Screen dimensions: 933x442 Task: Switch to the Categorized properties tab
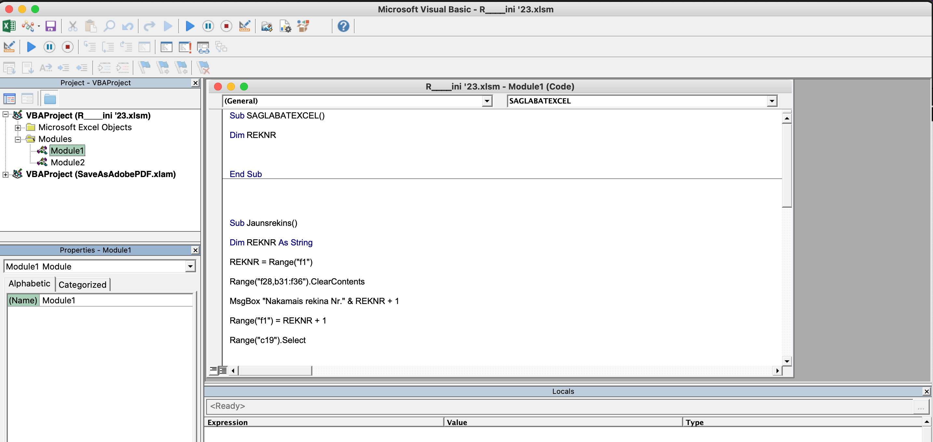pos(83,284)
